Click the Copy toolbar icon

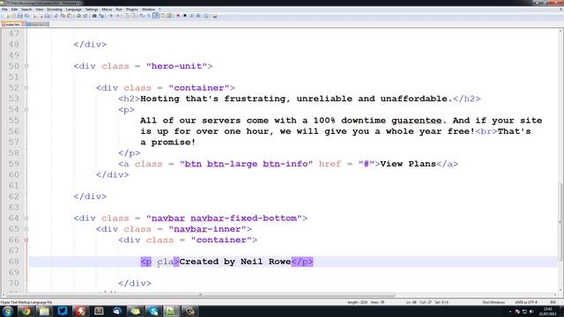pos(63,16)
